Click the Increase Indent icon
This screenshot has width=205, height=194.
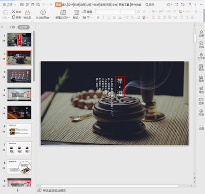click(174, 12)
